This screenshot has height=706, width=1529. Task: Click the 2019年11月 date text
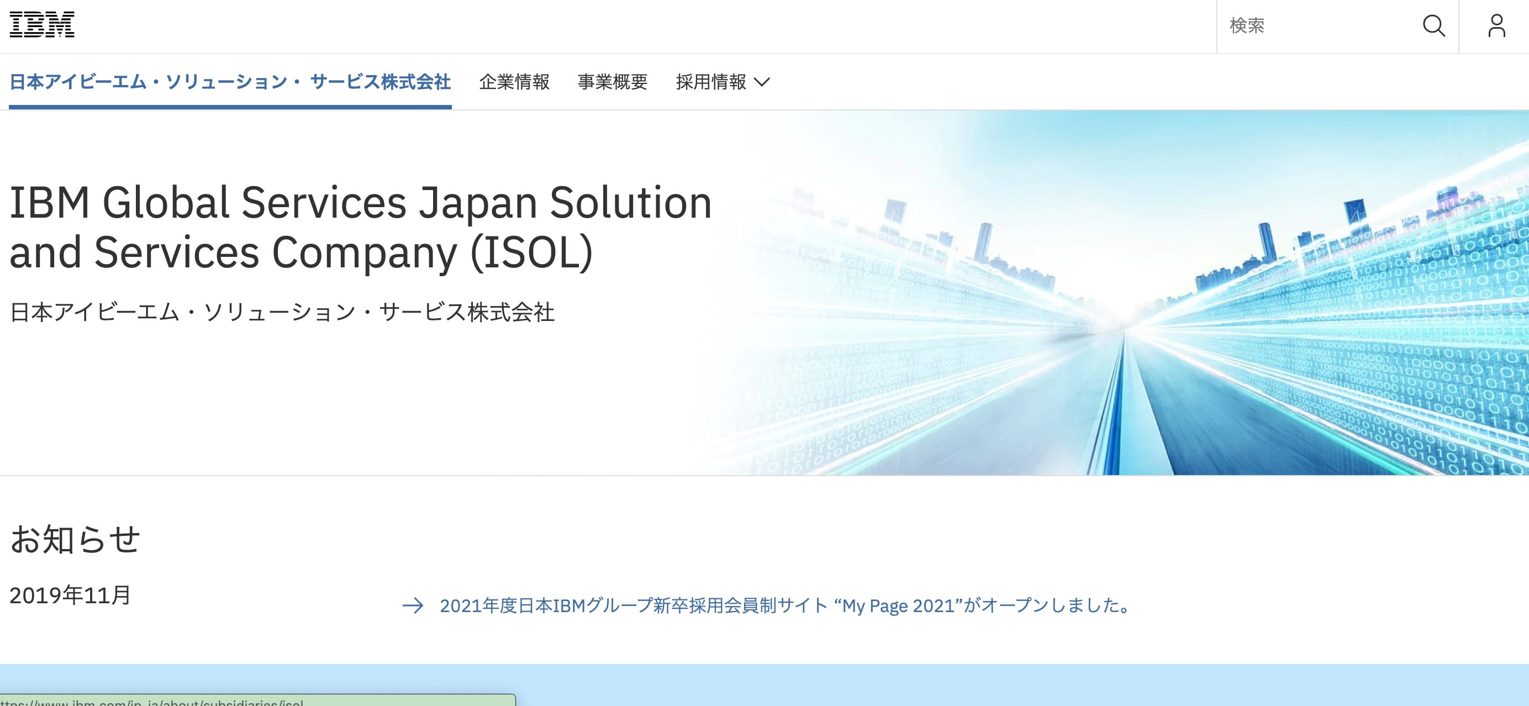[70, 595]
